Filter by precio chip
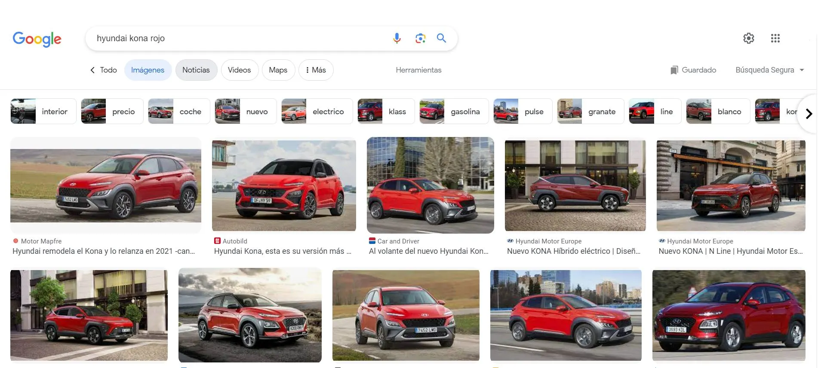The image size is (818, 368). pos(112,112)
